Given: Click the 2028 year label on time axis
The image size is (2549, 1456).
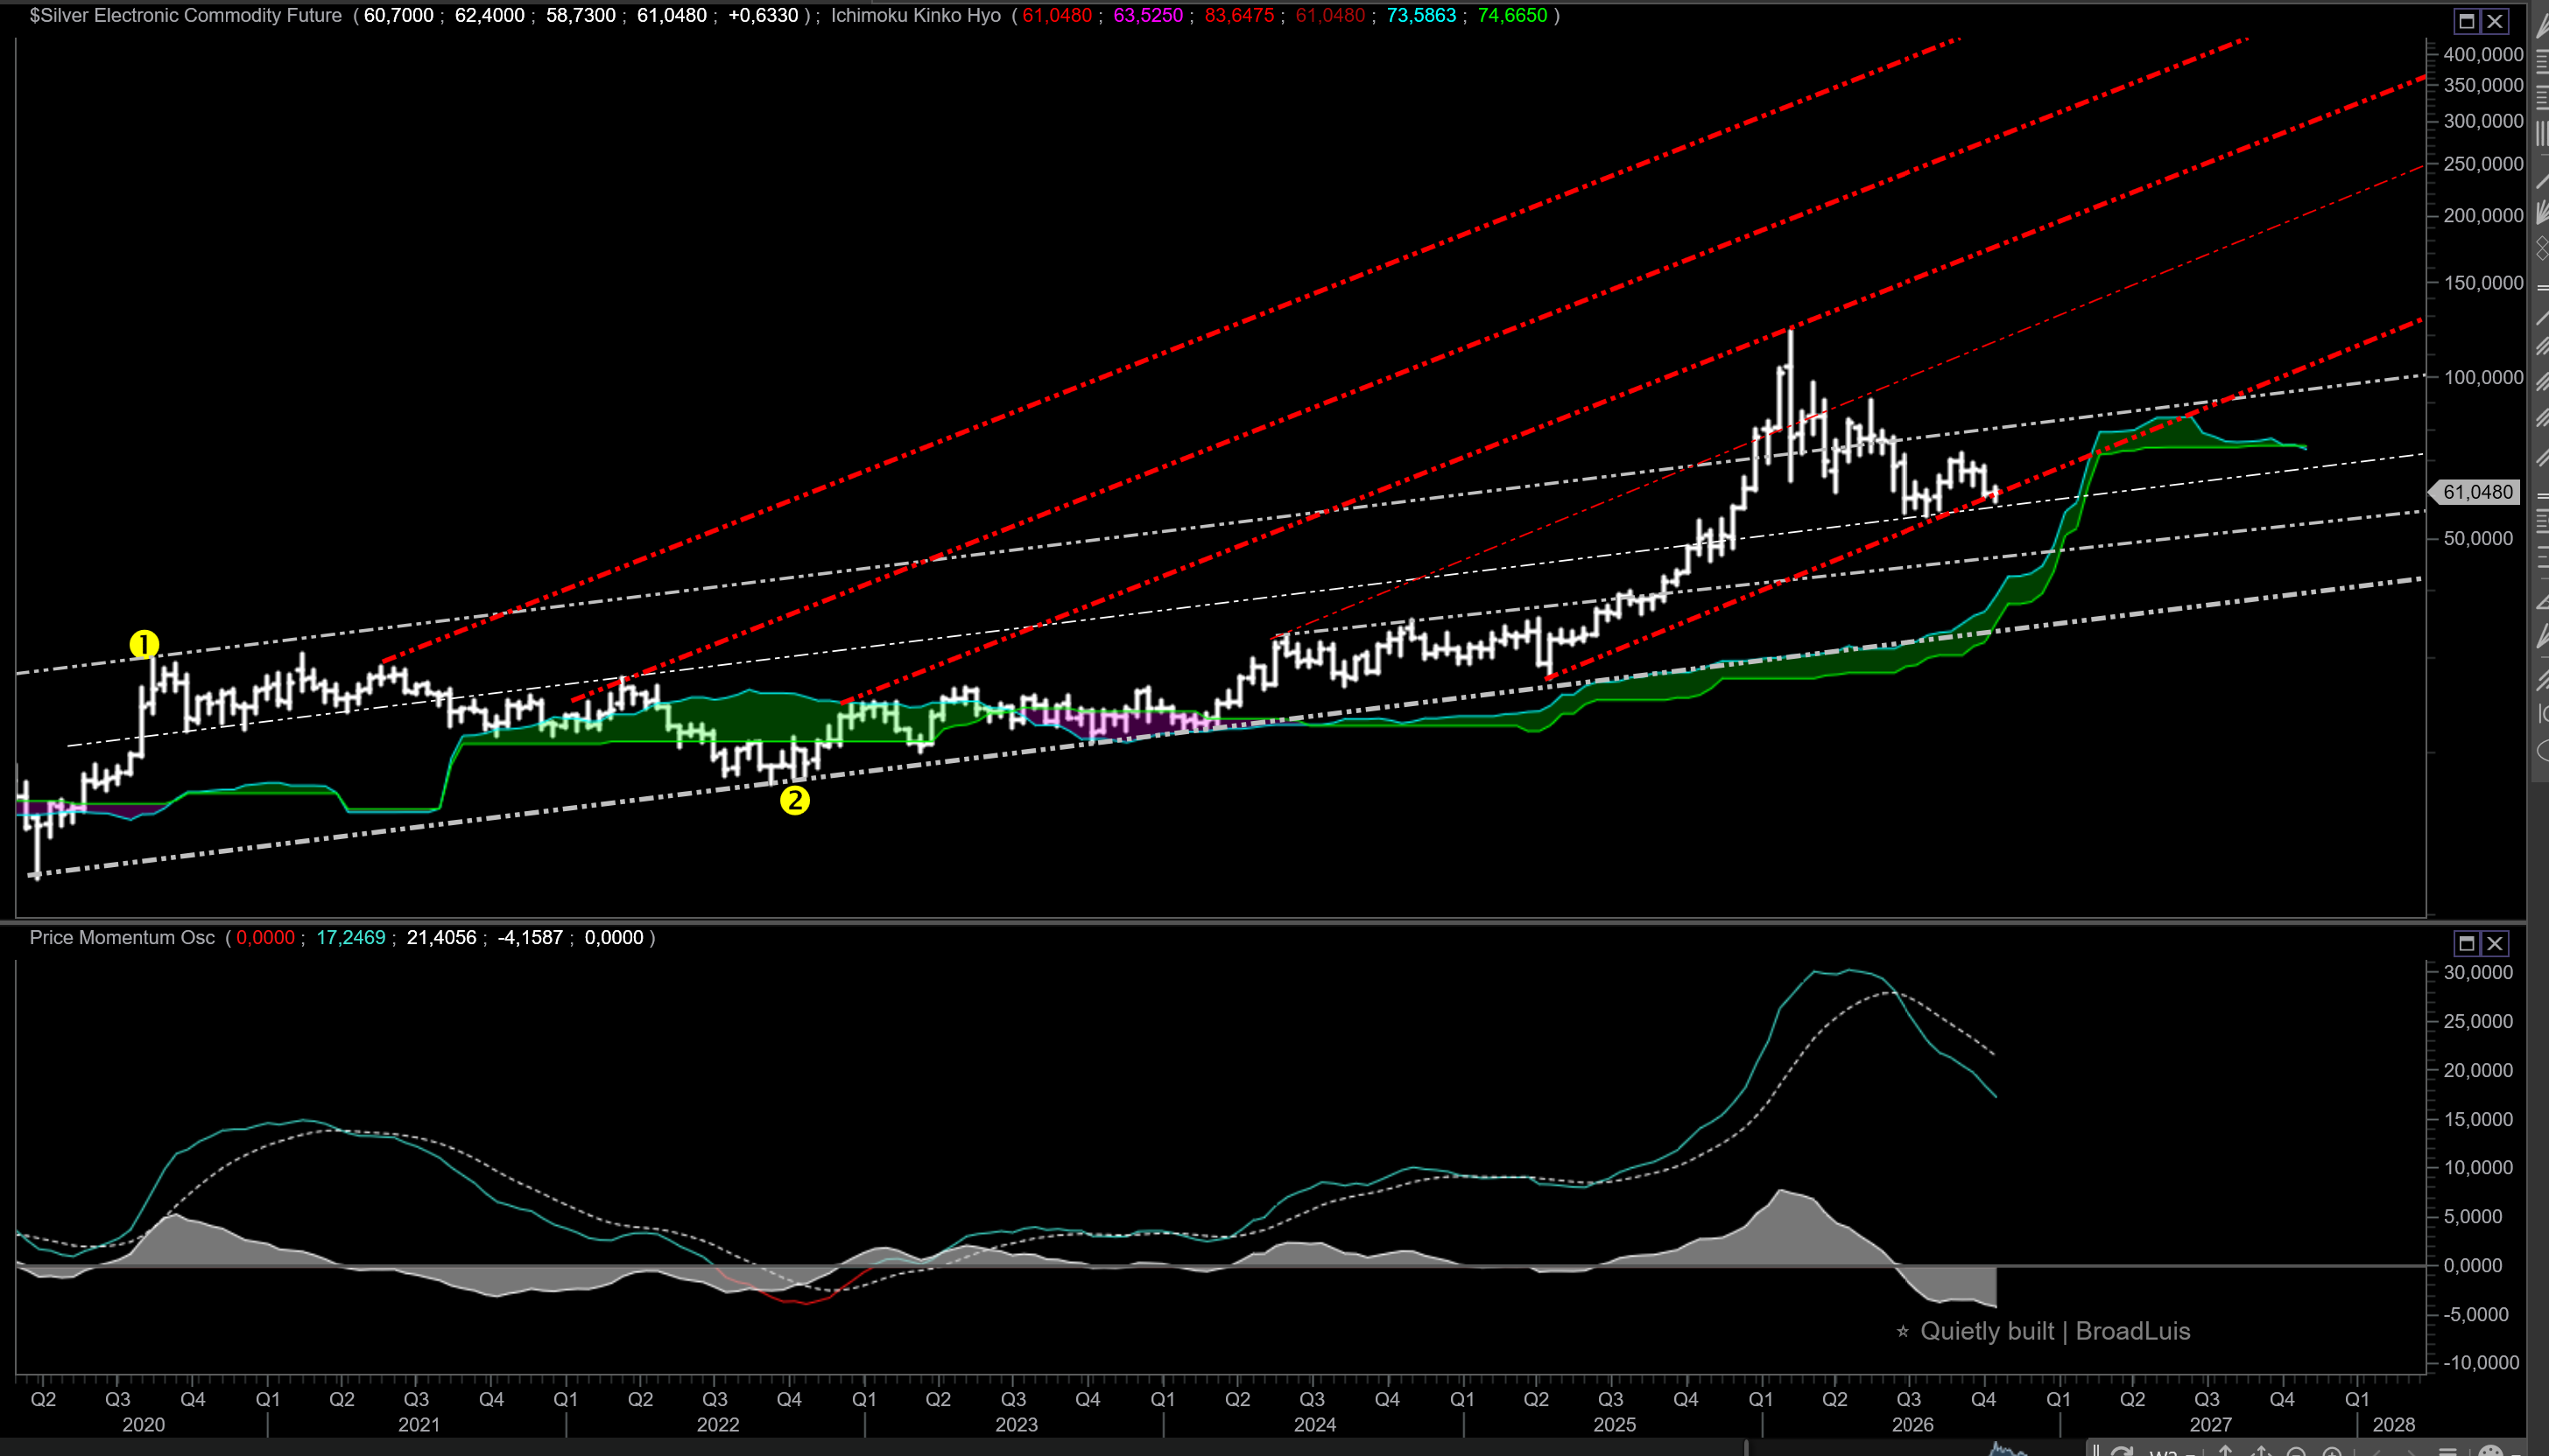Looking at the screenshot, I should coord(2393,1425).
